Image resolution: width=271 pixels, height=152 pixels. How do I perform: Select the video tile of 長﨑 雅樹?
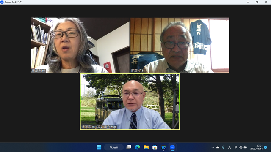tap(80, 45)
